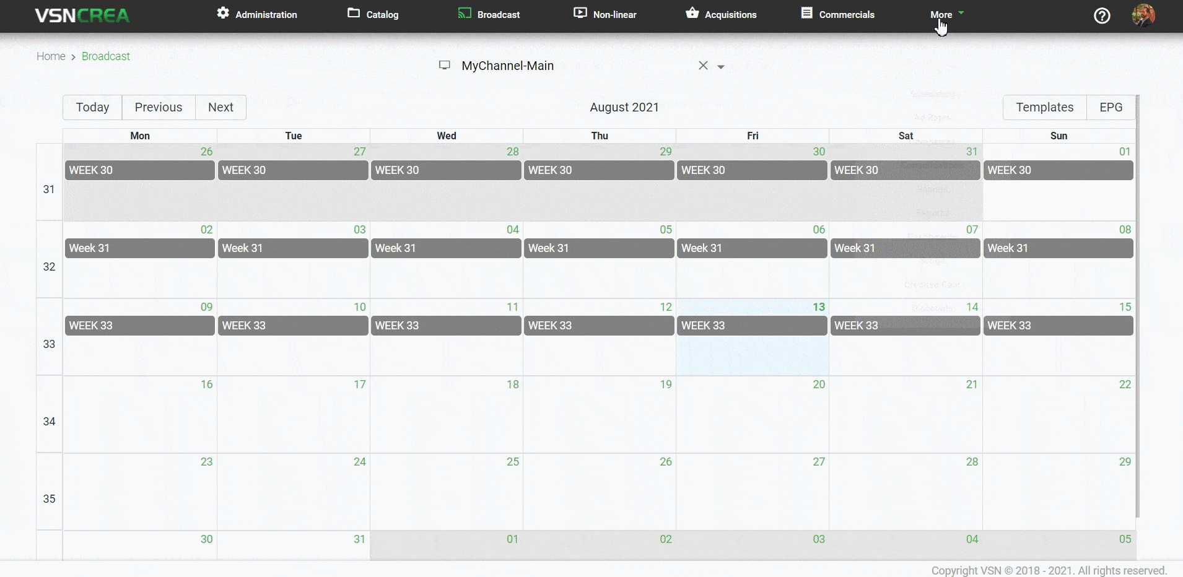
Task: Open the EPG view
Action: [x=1111, y=107]
